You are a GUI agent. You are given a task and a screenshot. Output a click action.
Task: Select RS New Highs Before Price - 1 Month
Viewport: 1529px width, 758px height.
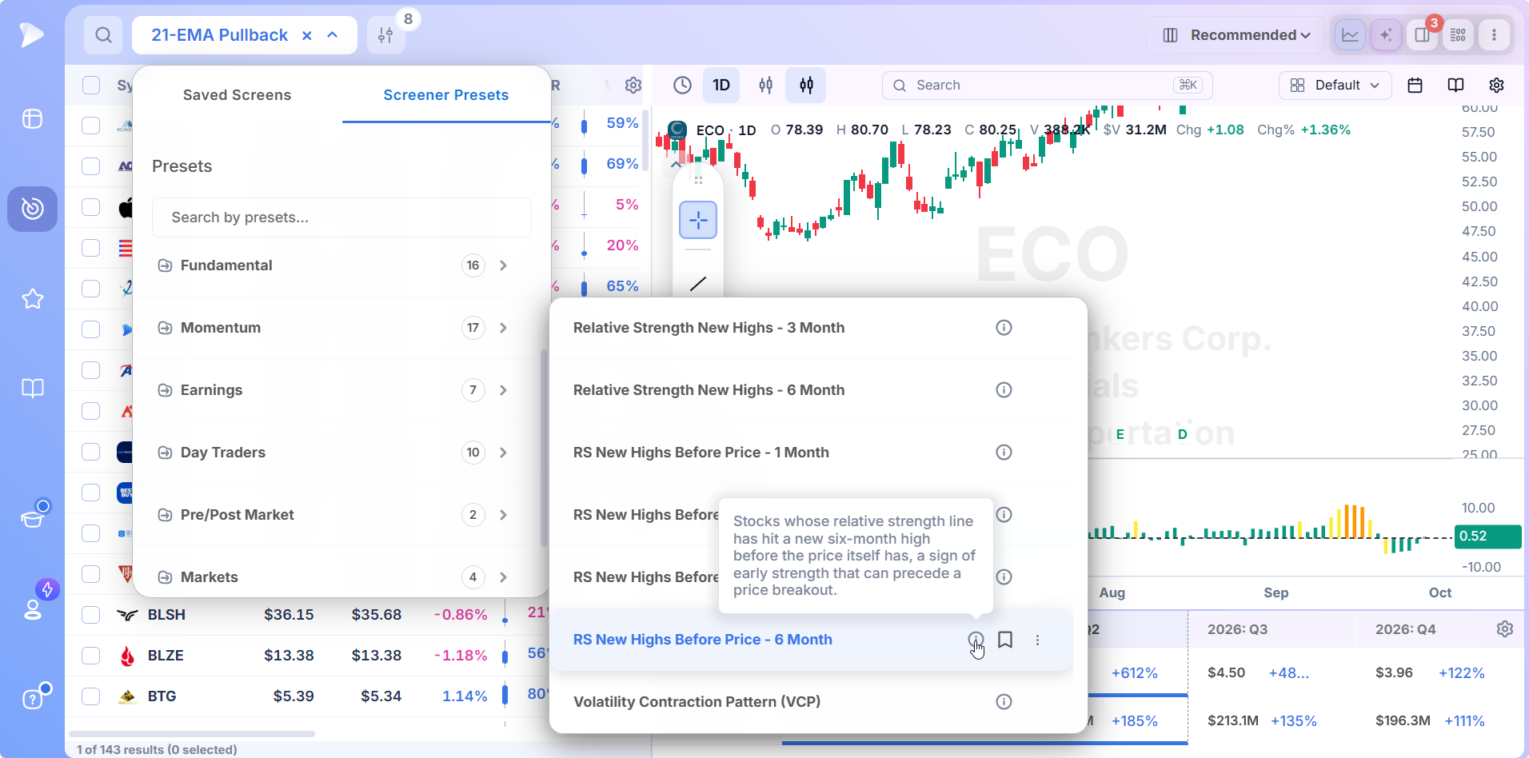[701, 453]
